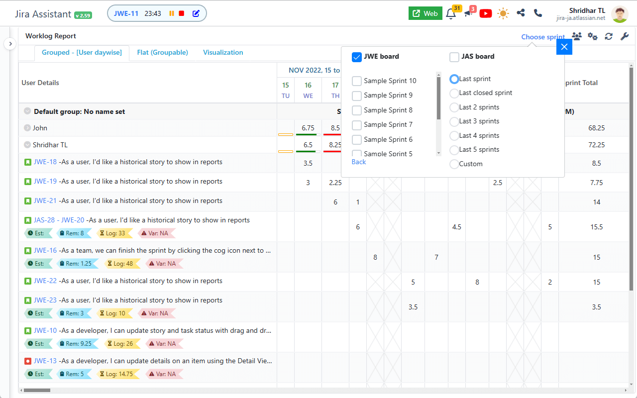Open report settings with the wrench icon

coord(625,36)
